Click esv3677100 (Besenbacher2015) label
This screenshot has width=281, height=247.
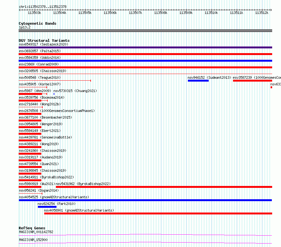coord(45,117)
